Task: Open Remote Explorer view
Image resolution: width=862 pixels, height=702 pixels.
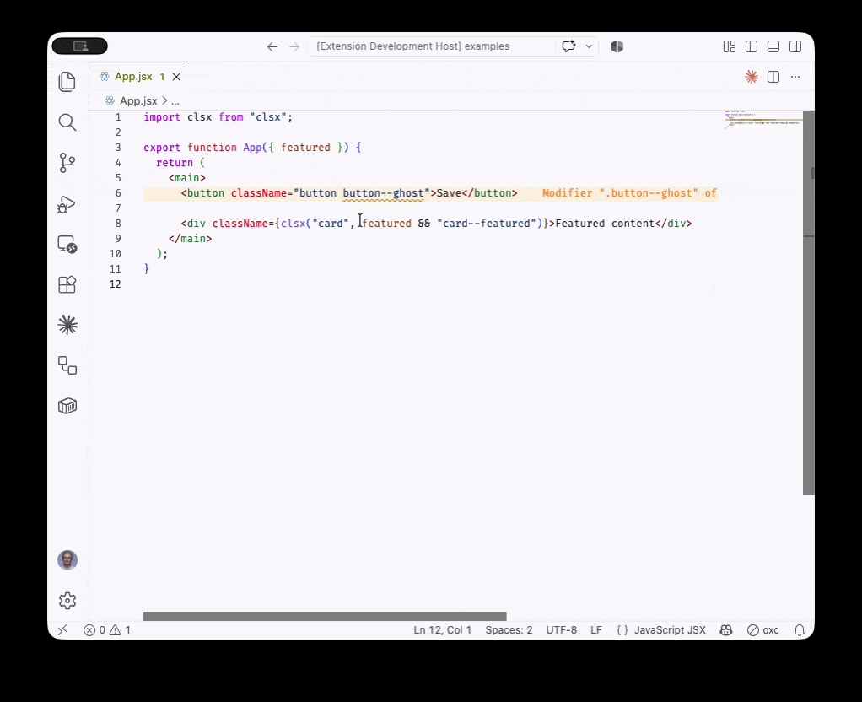Action: pyautogui.click(x=67, y=245)
